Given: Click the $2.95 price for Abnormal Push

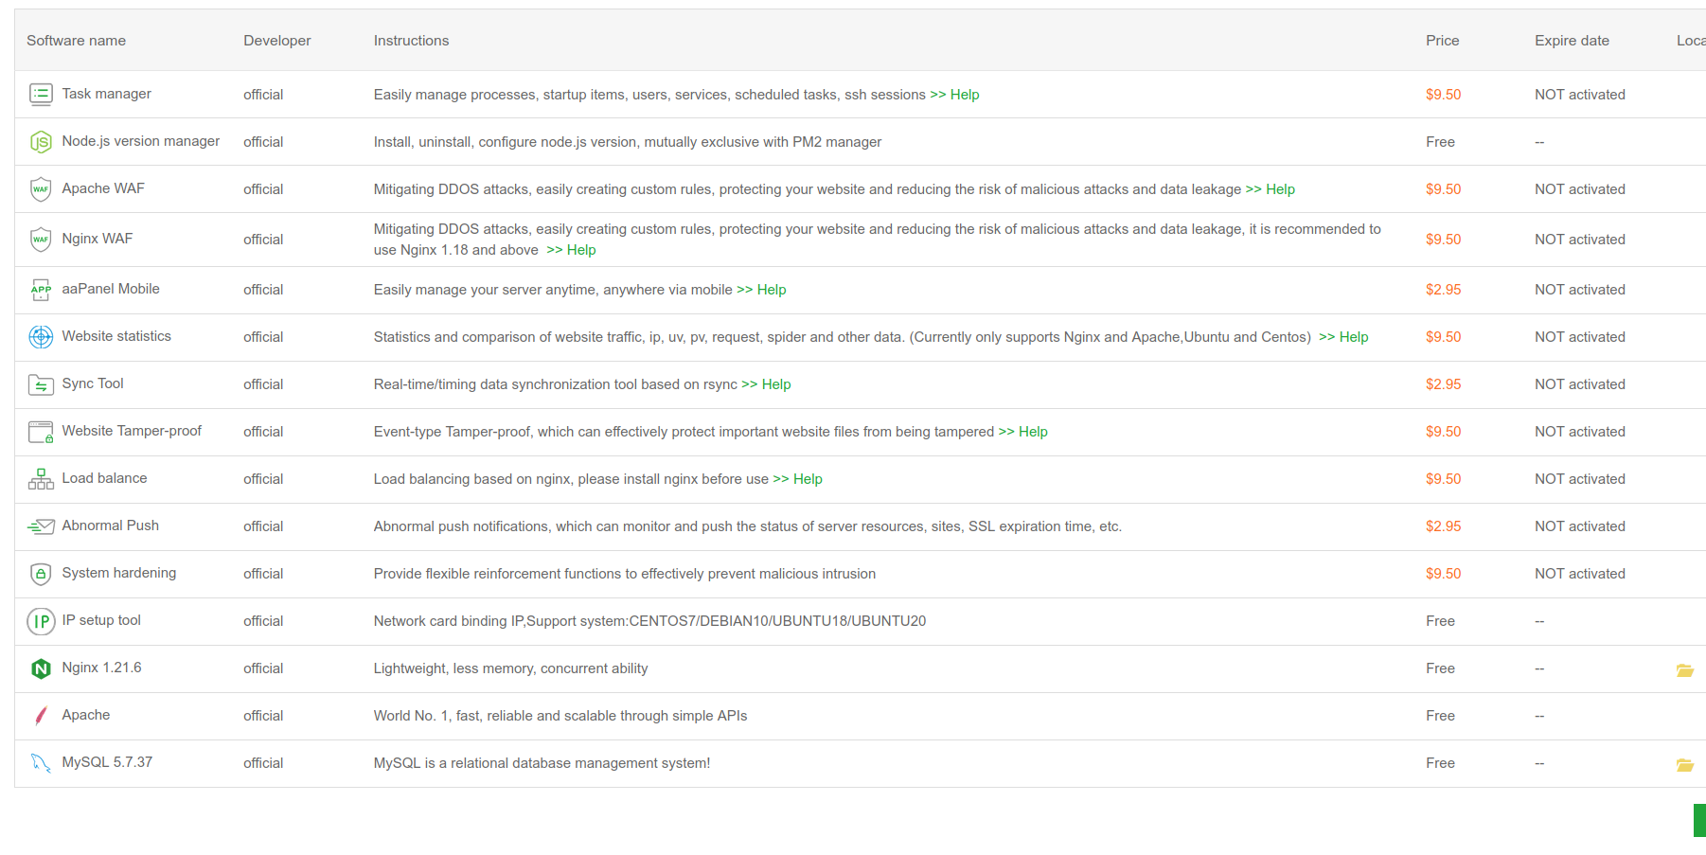Looking at the screenshot, I should (1443, 526).
